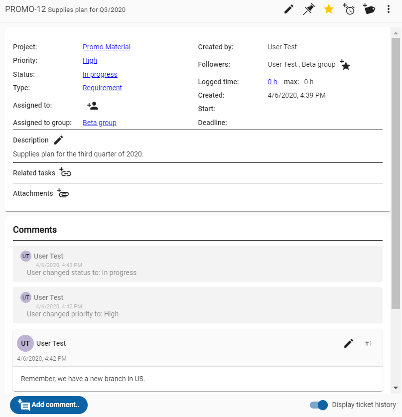Attach a file using the paperclip icon
Image resolution: width=402 pixels, height=417 pixels.
click(x=63, y=193)
